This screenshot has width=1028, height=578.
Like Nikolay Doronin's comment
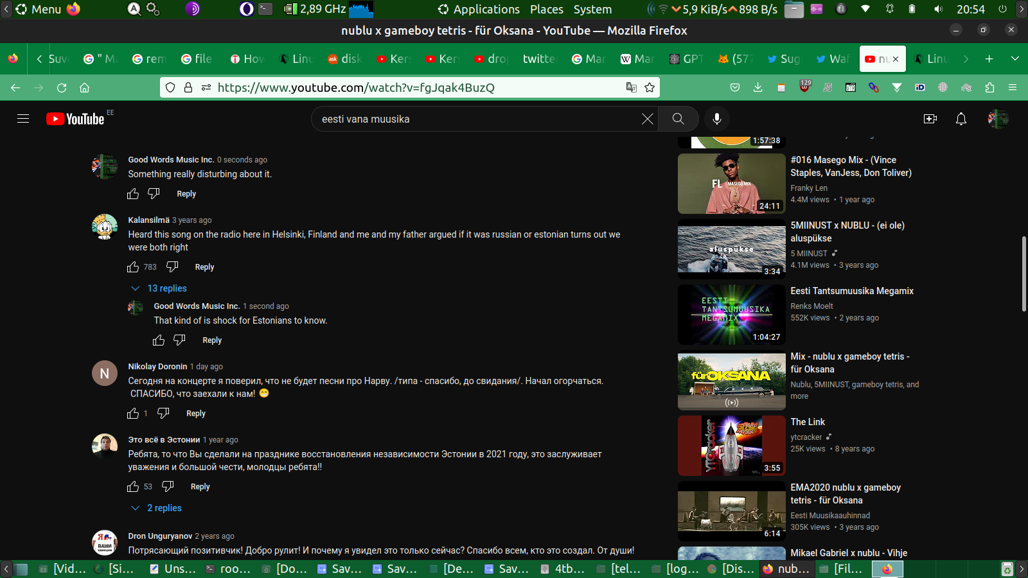click(133, 414)
